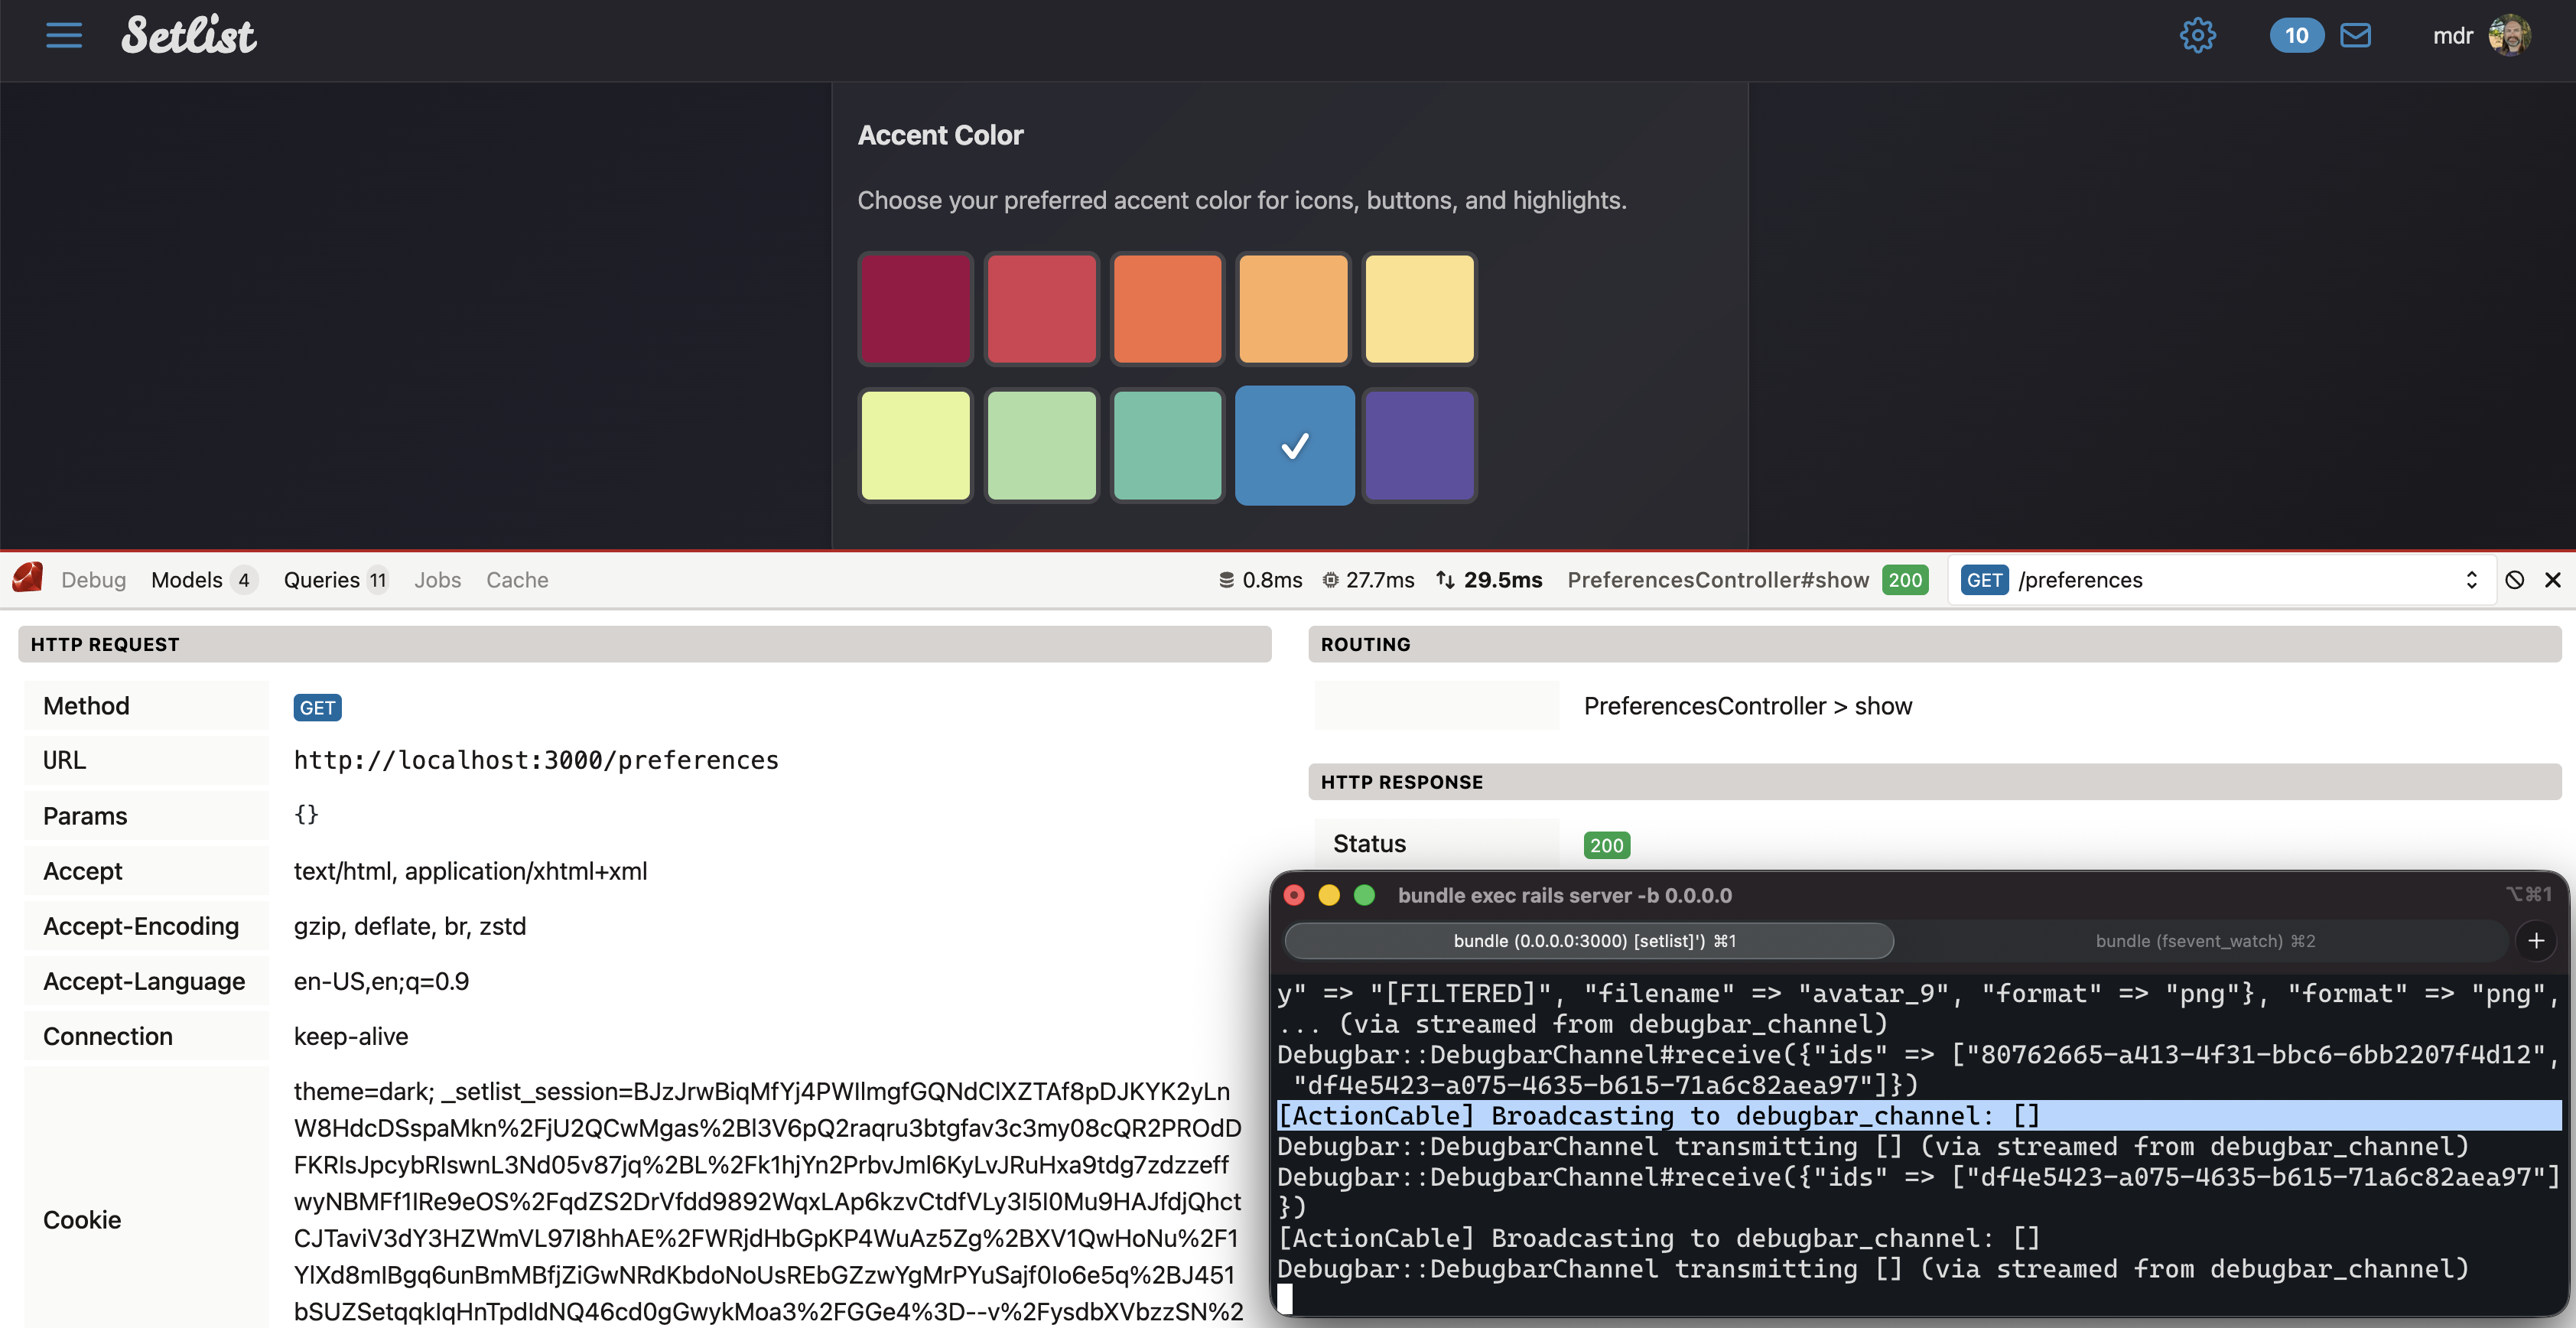Click the 10 notifications badge
This screenshot has height=1328, width=2576.
(2296, 36)
